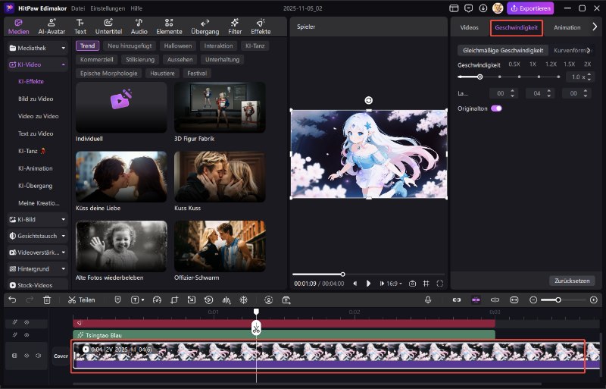Click the reverse playback icon

tap(209, 300)
